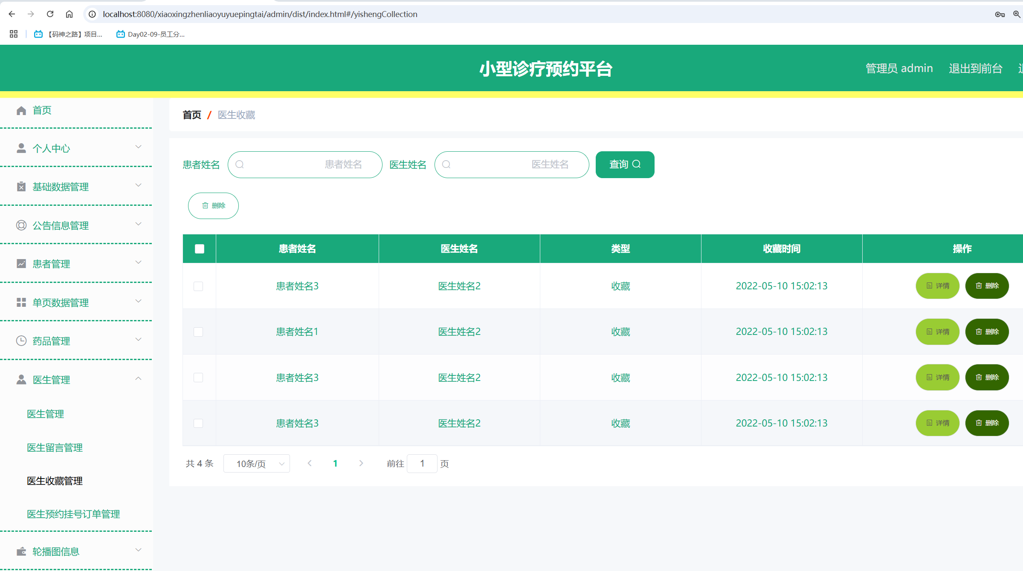The width and height of the screenshot is (1023, 571).
Task: Open the browser home icon
Action: pyautogui.click(x=69, y=14)
